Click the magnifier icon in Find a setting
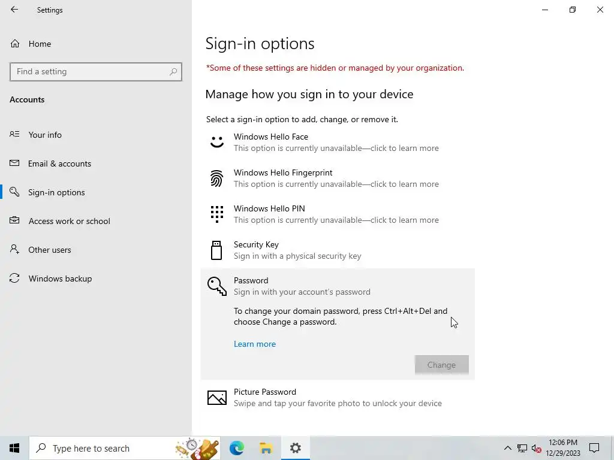Image resolution: width=614 pixels, height=460 pixels. 173,72
